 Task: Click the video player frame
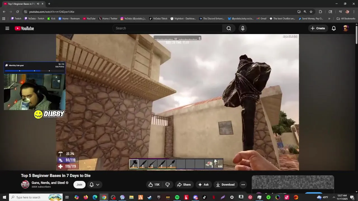(177, 102)
